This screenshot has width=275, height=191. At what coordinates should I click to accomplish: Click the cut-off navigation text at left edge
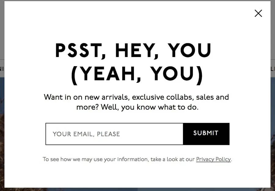[x=2, y=69]
